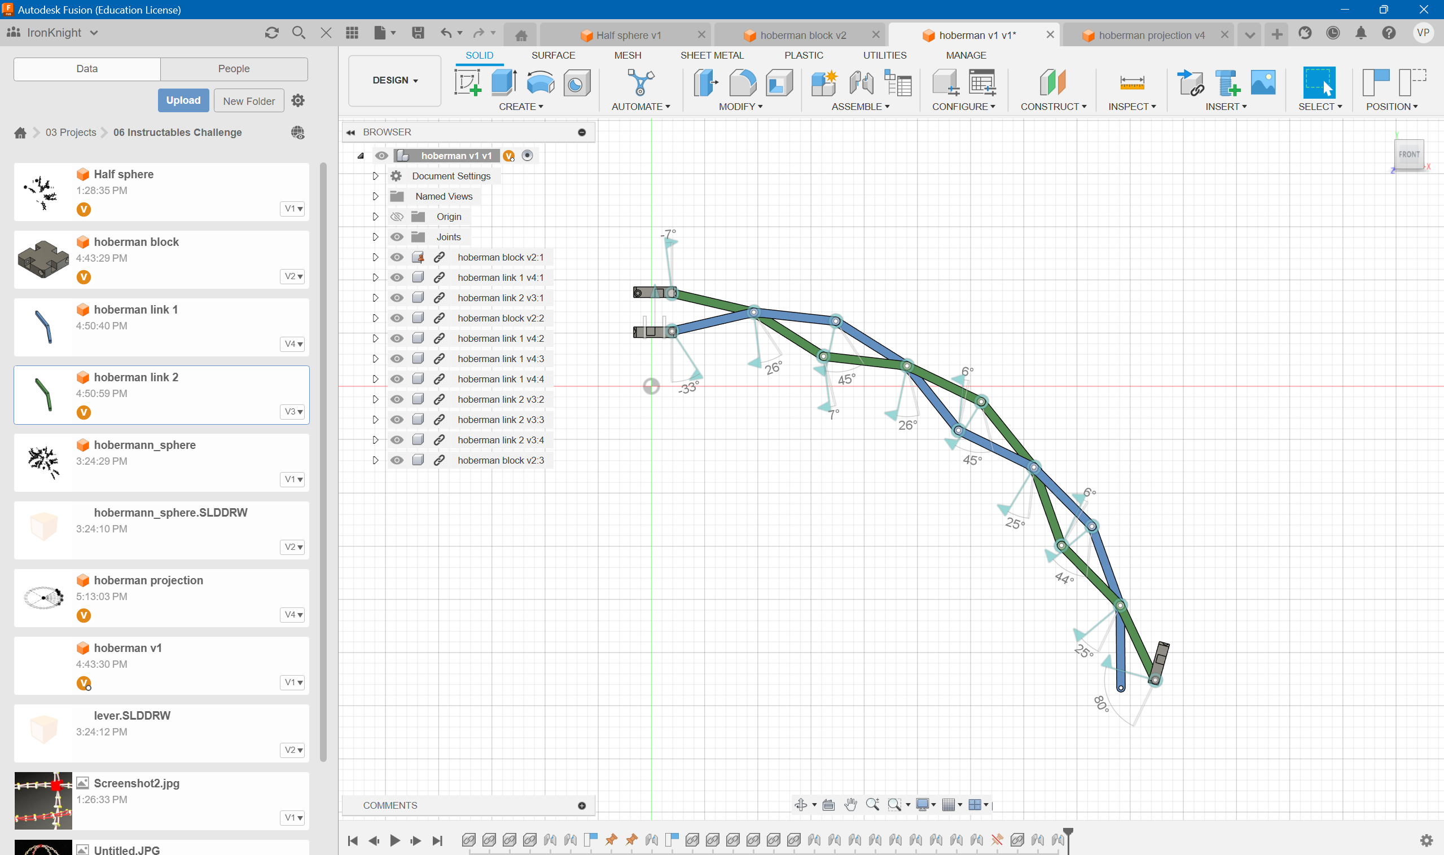Hide hoberman block v2:1 component

(397, 257)
